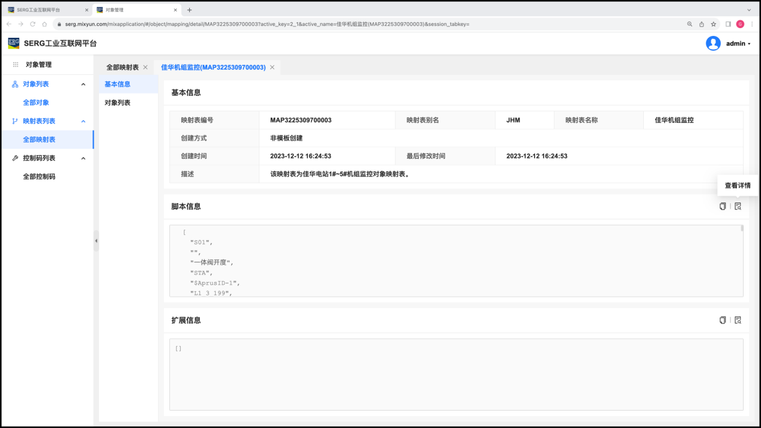Screen dimensions: 761x428
Task: Click the SERG platform logo
Action: [x=13, y=43]
